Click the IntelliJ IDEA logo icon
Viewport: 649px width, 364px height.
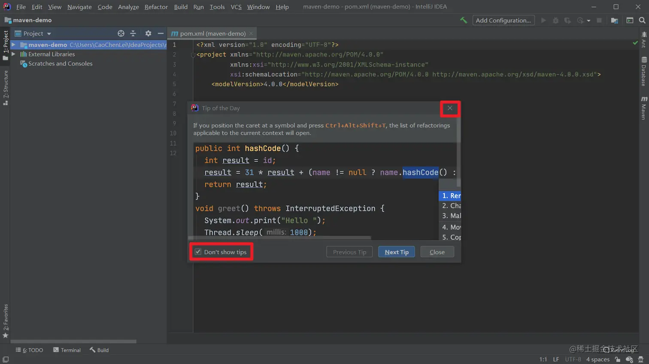[7, 6]
